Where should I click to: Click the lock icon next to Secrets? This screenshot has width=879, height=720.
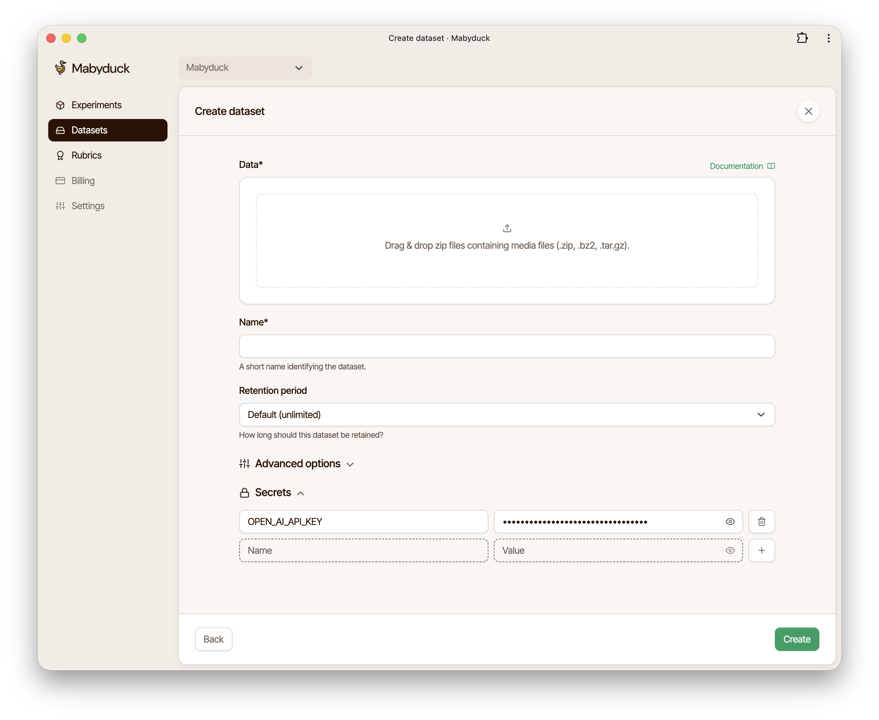coord(245,493)
